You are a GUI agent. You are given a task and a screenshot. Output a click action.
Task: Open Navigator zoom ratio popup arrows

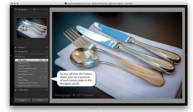pos(48,9)
